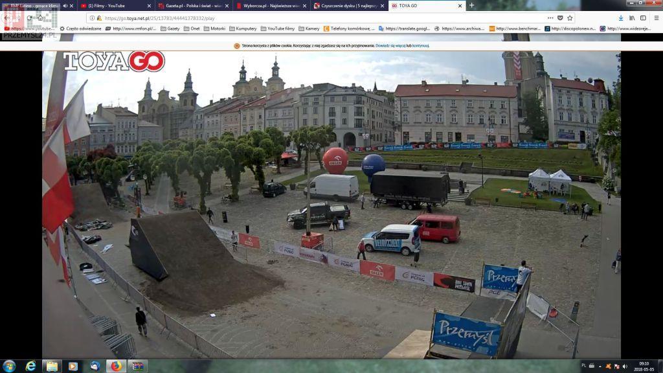Open Windows Explorer from the taskbar
The image size is (663, 373).
pyautogui.click(x=52, y=367)
